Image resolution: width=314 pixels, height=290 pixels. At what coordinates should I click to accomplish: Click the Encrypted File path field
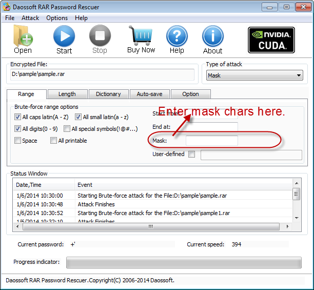pos(102,74)
